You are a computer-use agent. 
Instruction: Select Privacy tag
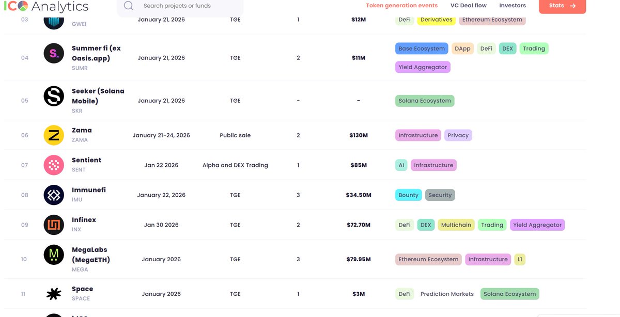click(x=458, y=135)
